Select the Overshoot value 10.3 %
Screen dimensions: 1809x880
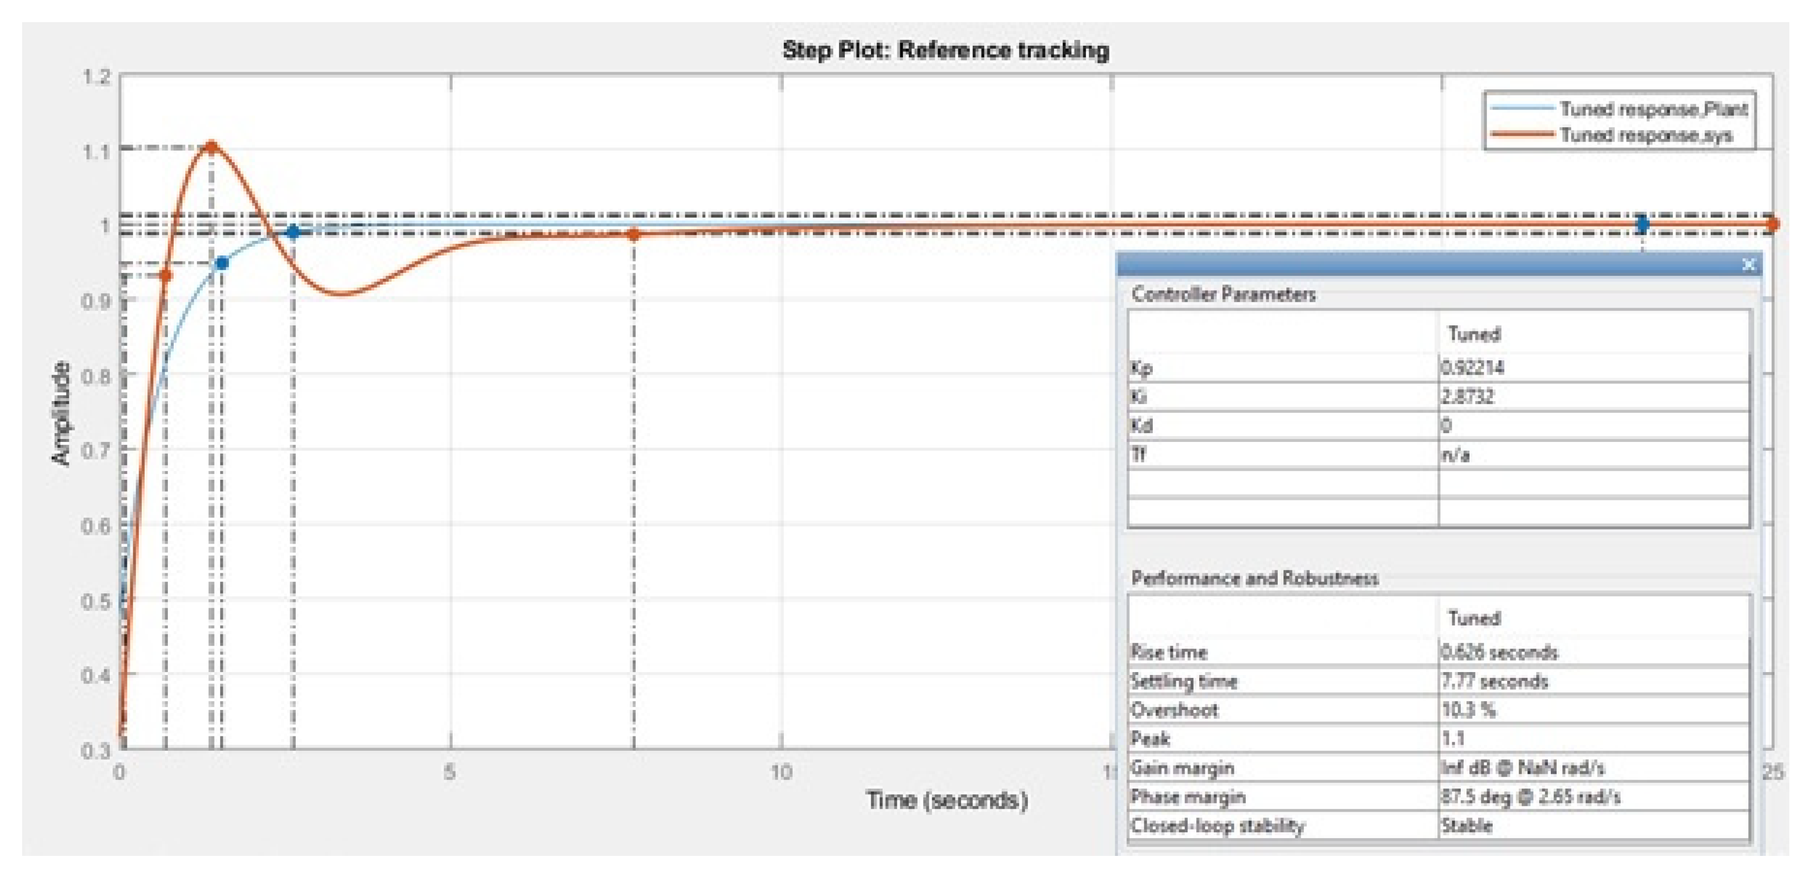click(1469, 710)
